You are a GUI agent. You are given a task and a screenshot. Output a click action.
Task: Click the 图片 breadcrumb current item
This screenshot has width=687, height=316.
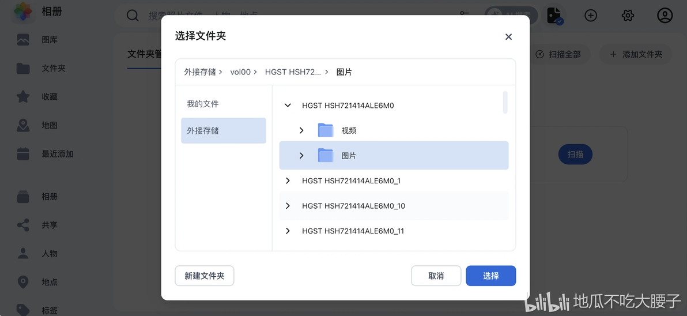point(344,72)
